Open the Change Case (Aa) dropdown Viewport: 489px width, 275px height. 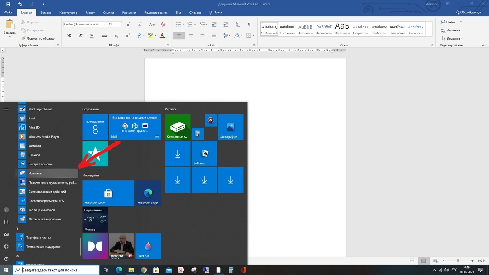pyautogui.click(x=152, y=24)
